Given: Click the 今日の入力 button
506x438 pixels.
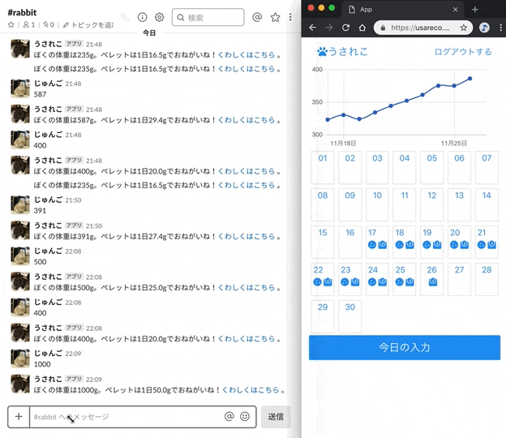Looking at the screenshot, I should pos(405,347).
